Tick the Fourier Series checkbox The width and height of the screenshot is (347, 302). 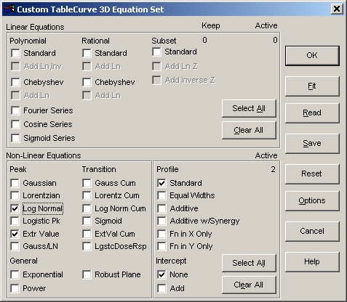16,110
